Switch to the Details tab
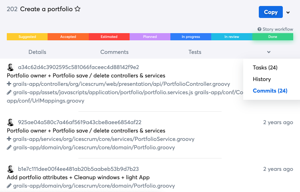 pos(37,52)
